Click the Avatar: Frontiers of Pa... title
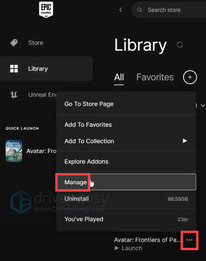The width and height of the screenshot is (206, 261). point(147,240)
